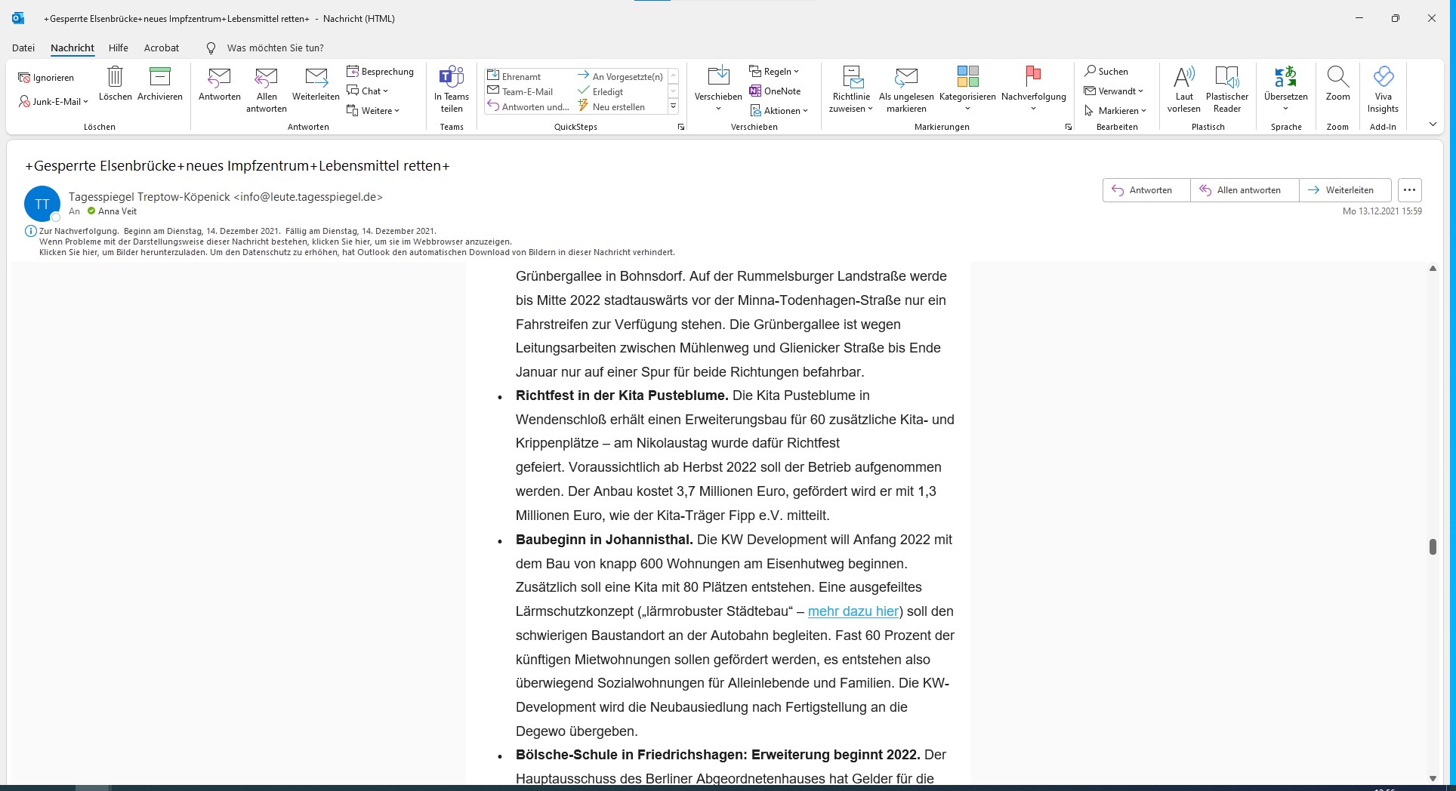Expand the QuickSteps gallery more arrow

[673, 107]
